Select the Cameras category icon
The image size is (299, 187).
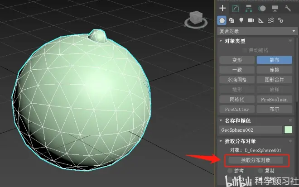click(251, 20)
